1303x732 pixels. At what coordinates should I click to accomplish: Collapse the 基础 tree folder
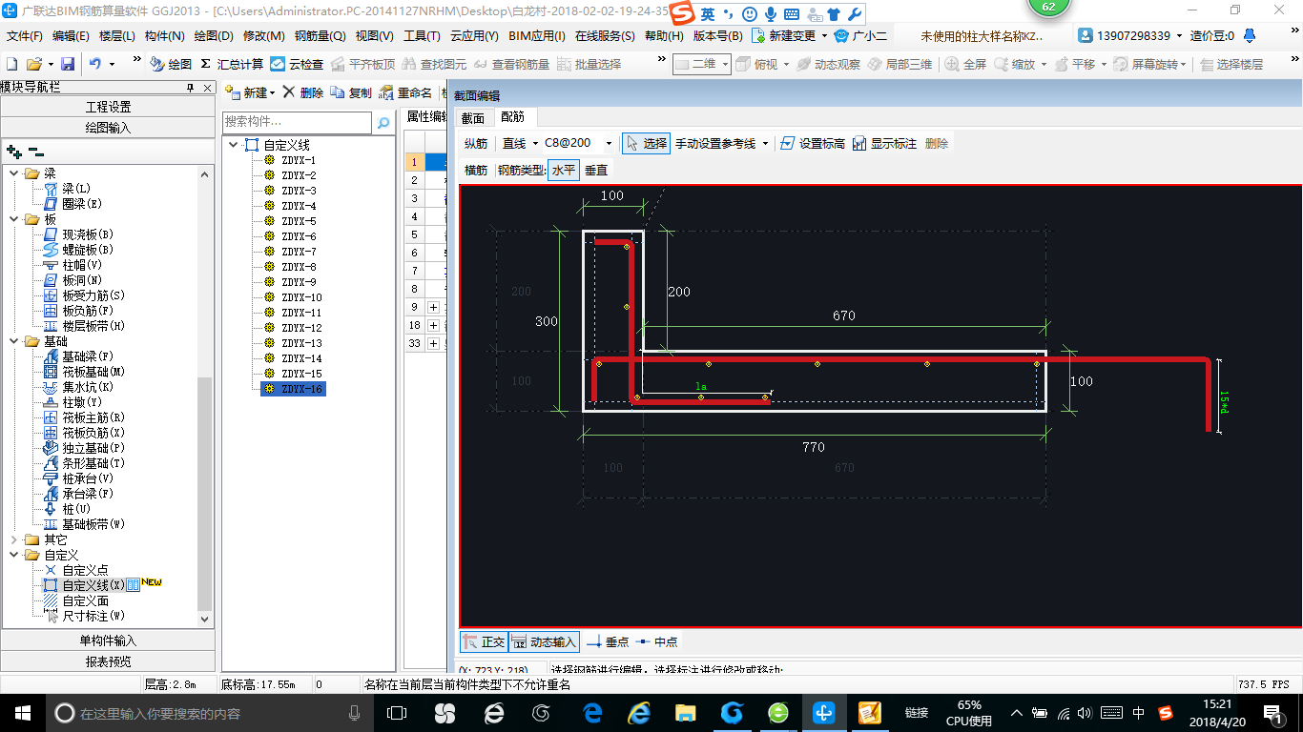click(14, 341)
